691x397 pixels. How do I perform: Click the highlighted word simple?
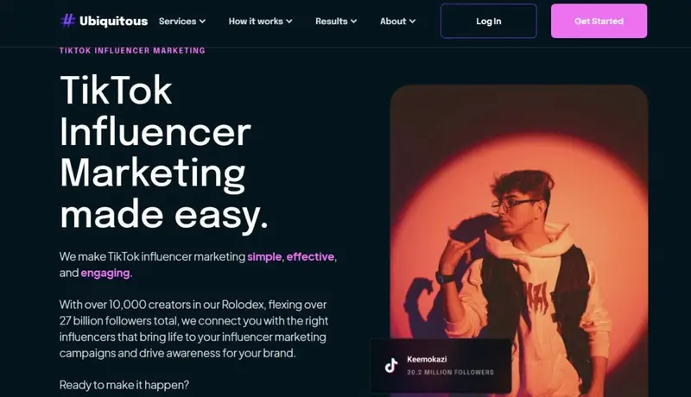click(264, 256)
